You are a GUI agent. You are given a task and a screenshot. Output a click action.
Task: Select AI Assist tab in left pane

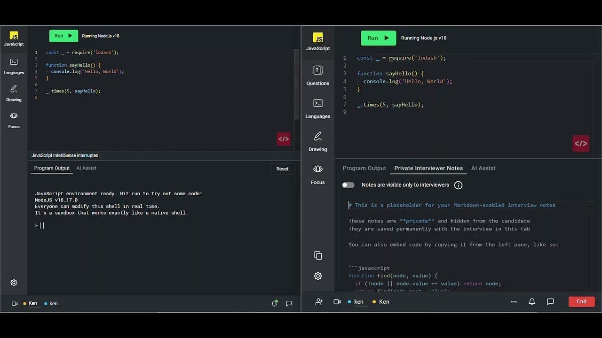tap(86, 168)
